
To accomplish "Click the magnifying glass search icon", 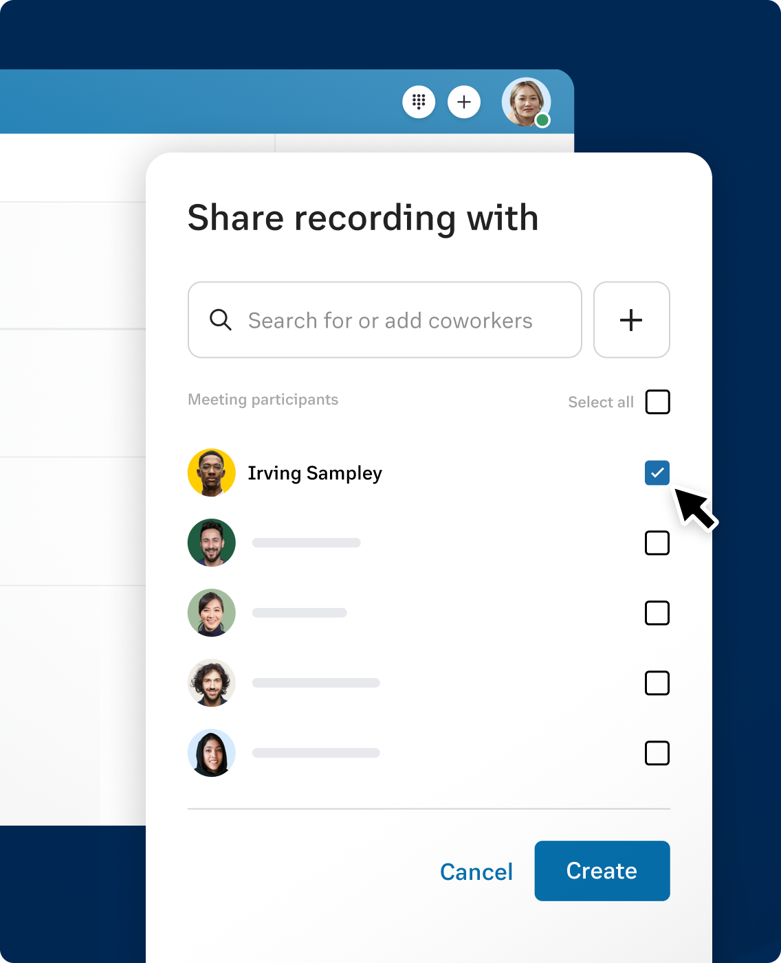I will 221,320.
